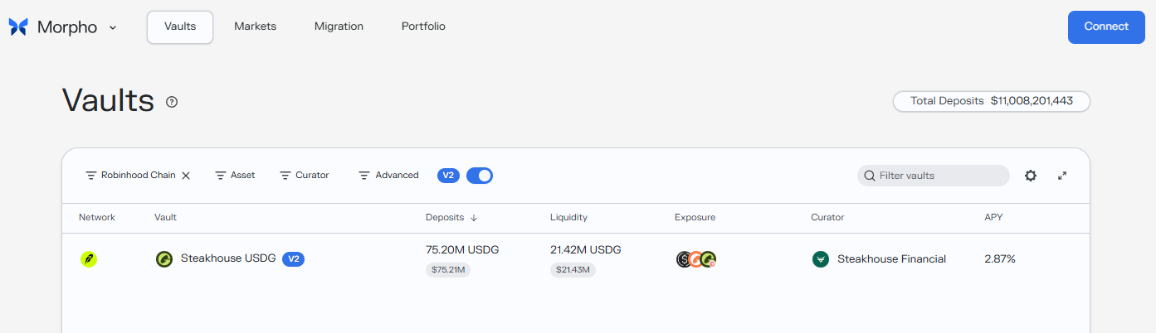
Task: Click the Steakhouse Financial curator logo
Action: 821,259
